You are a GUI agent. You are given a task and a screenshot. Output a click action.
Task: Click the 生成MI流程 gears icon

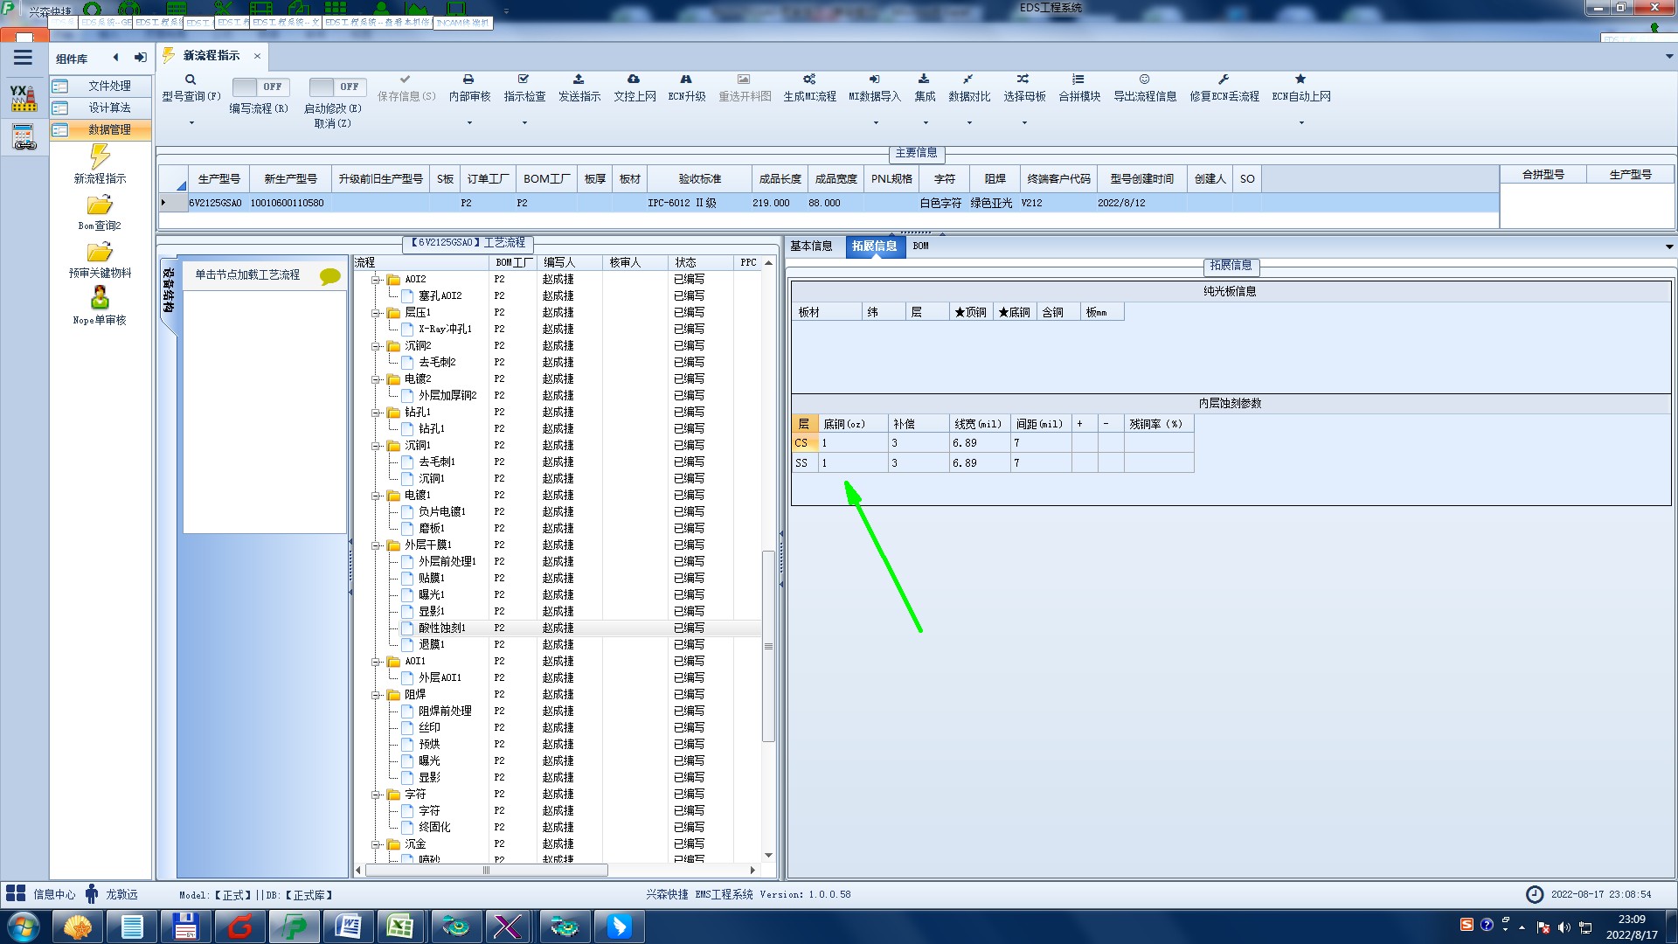(x=809, y=80)
